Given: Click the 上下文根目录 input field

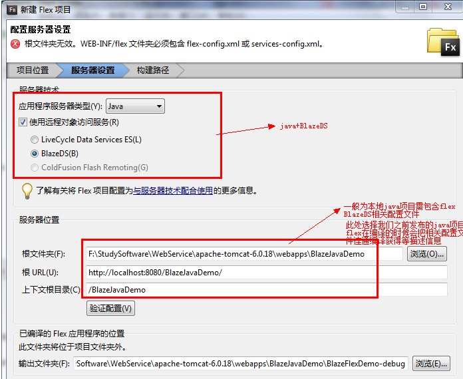Looking at the screenshot, I should [x=267, y=289].
